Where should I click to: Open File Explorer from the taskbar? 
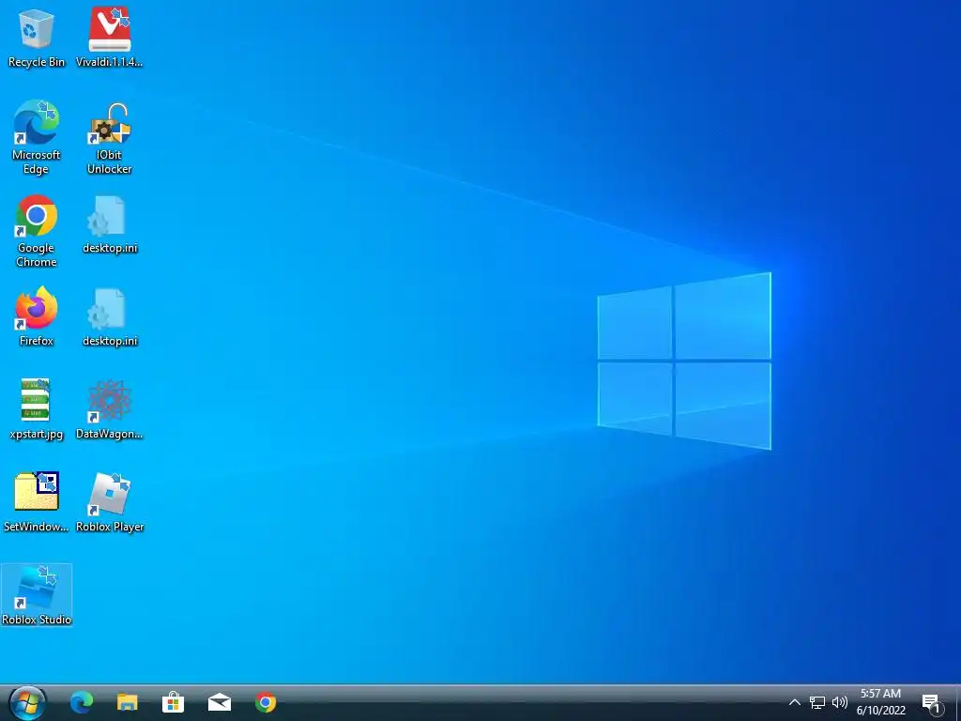tap(128, 702)
